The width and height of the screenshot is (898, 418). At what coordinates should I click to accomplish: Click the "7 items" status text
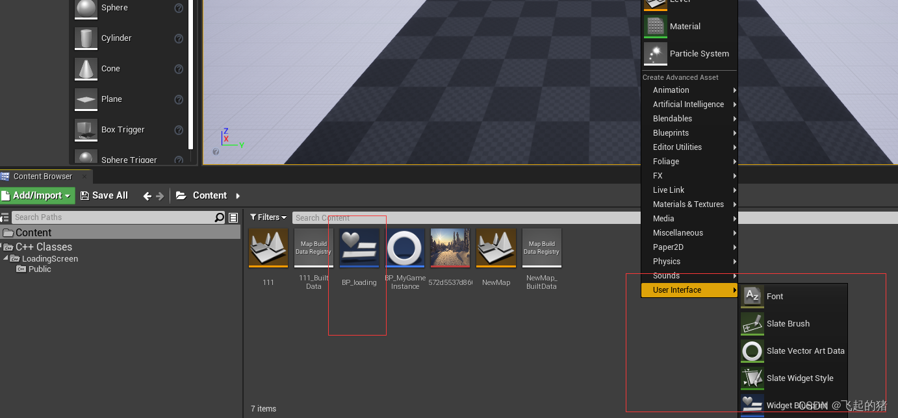263,409
